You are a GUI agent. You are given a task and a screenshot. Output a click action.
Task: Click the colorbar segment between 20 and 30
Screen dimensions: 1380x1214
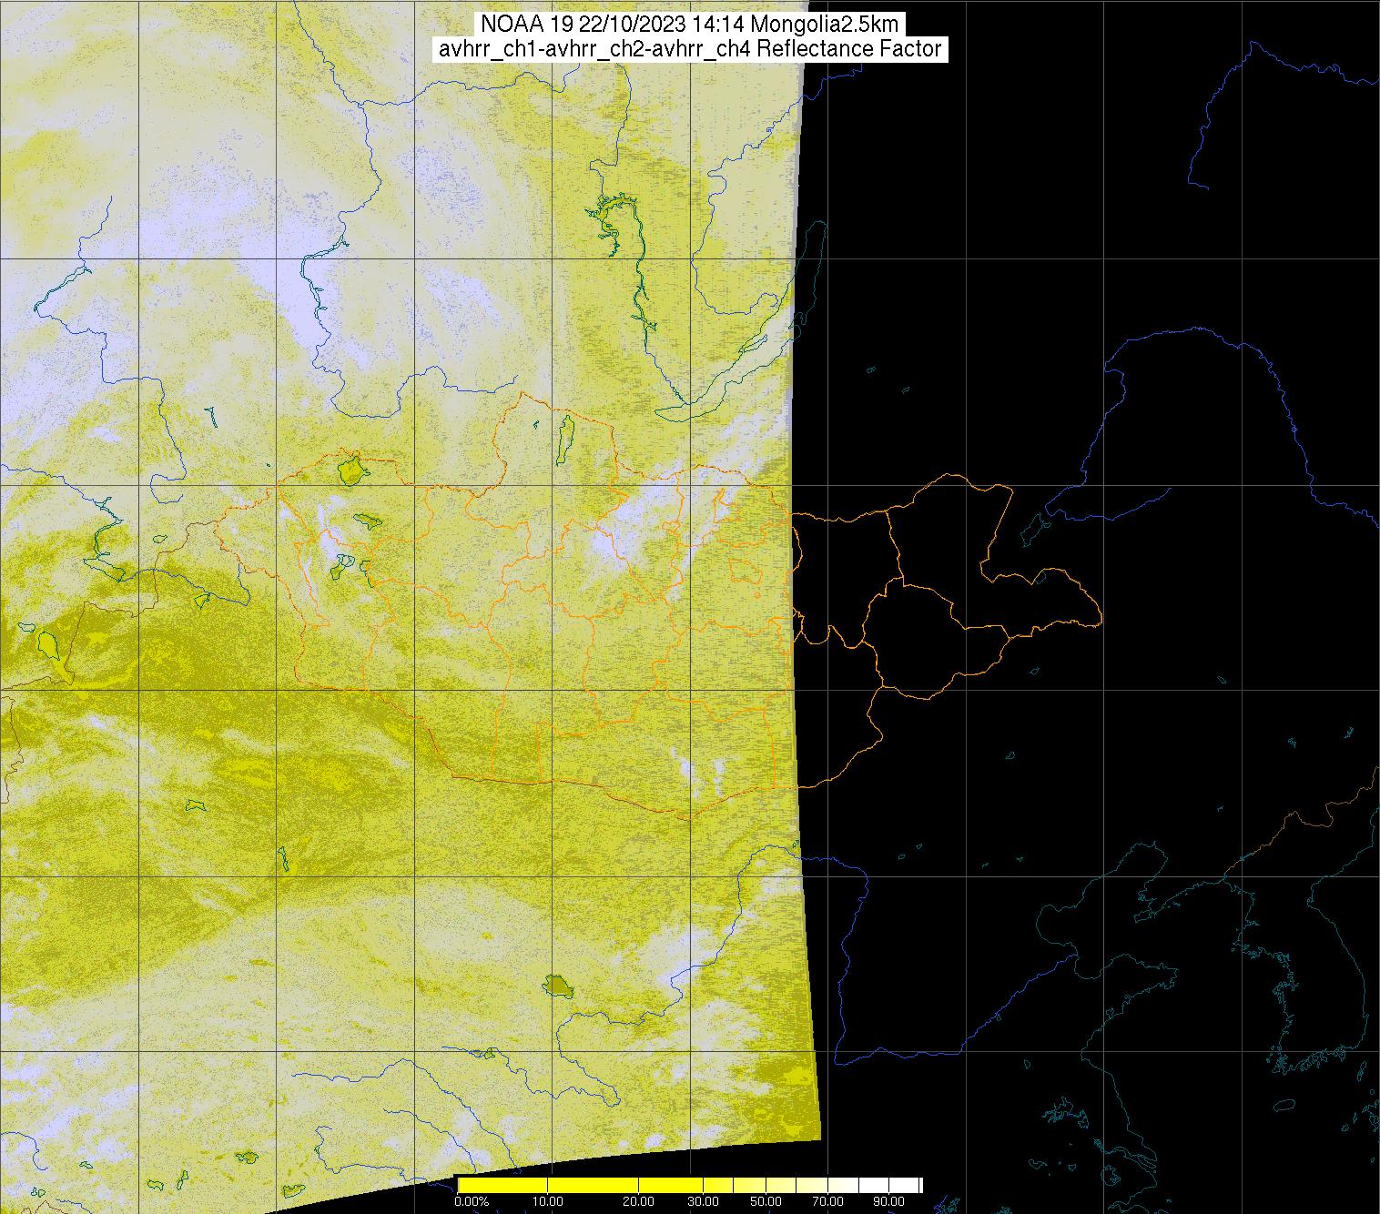pyautogui.click(x=670, y=1185)
